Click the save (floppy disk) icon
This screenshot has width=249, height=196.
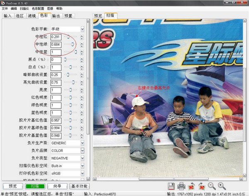tap(171, 186)
